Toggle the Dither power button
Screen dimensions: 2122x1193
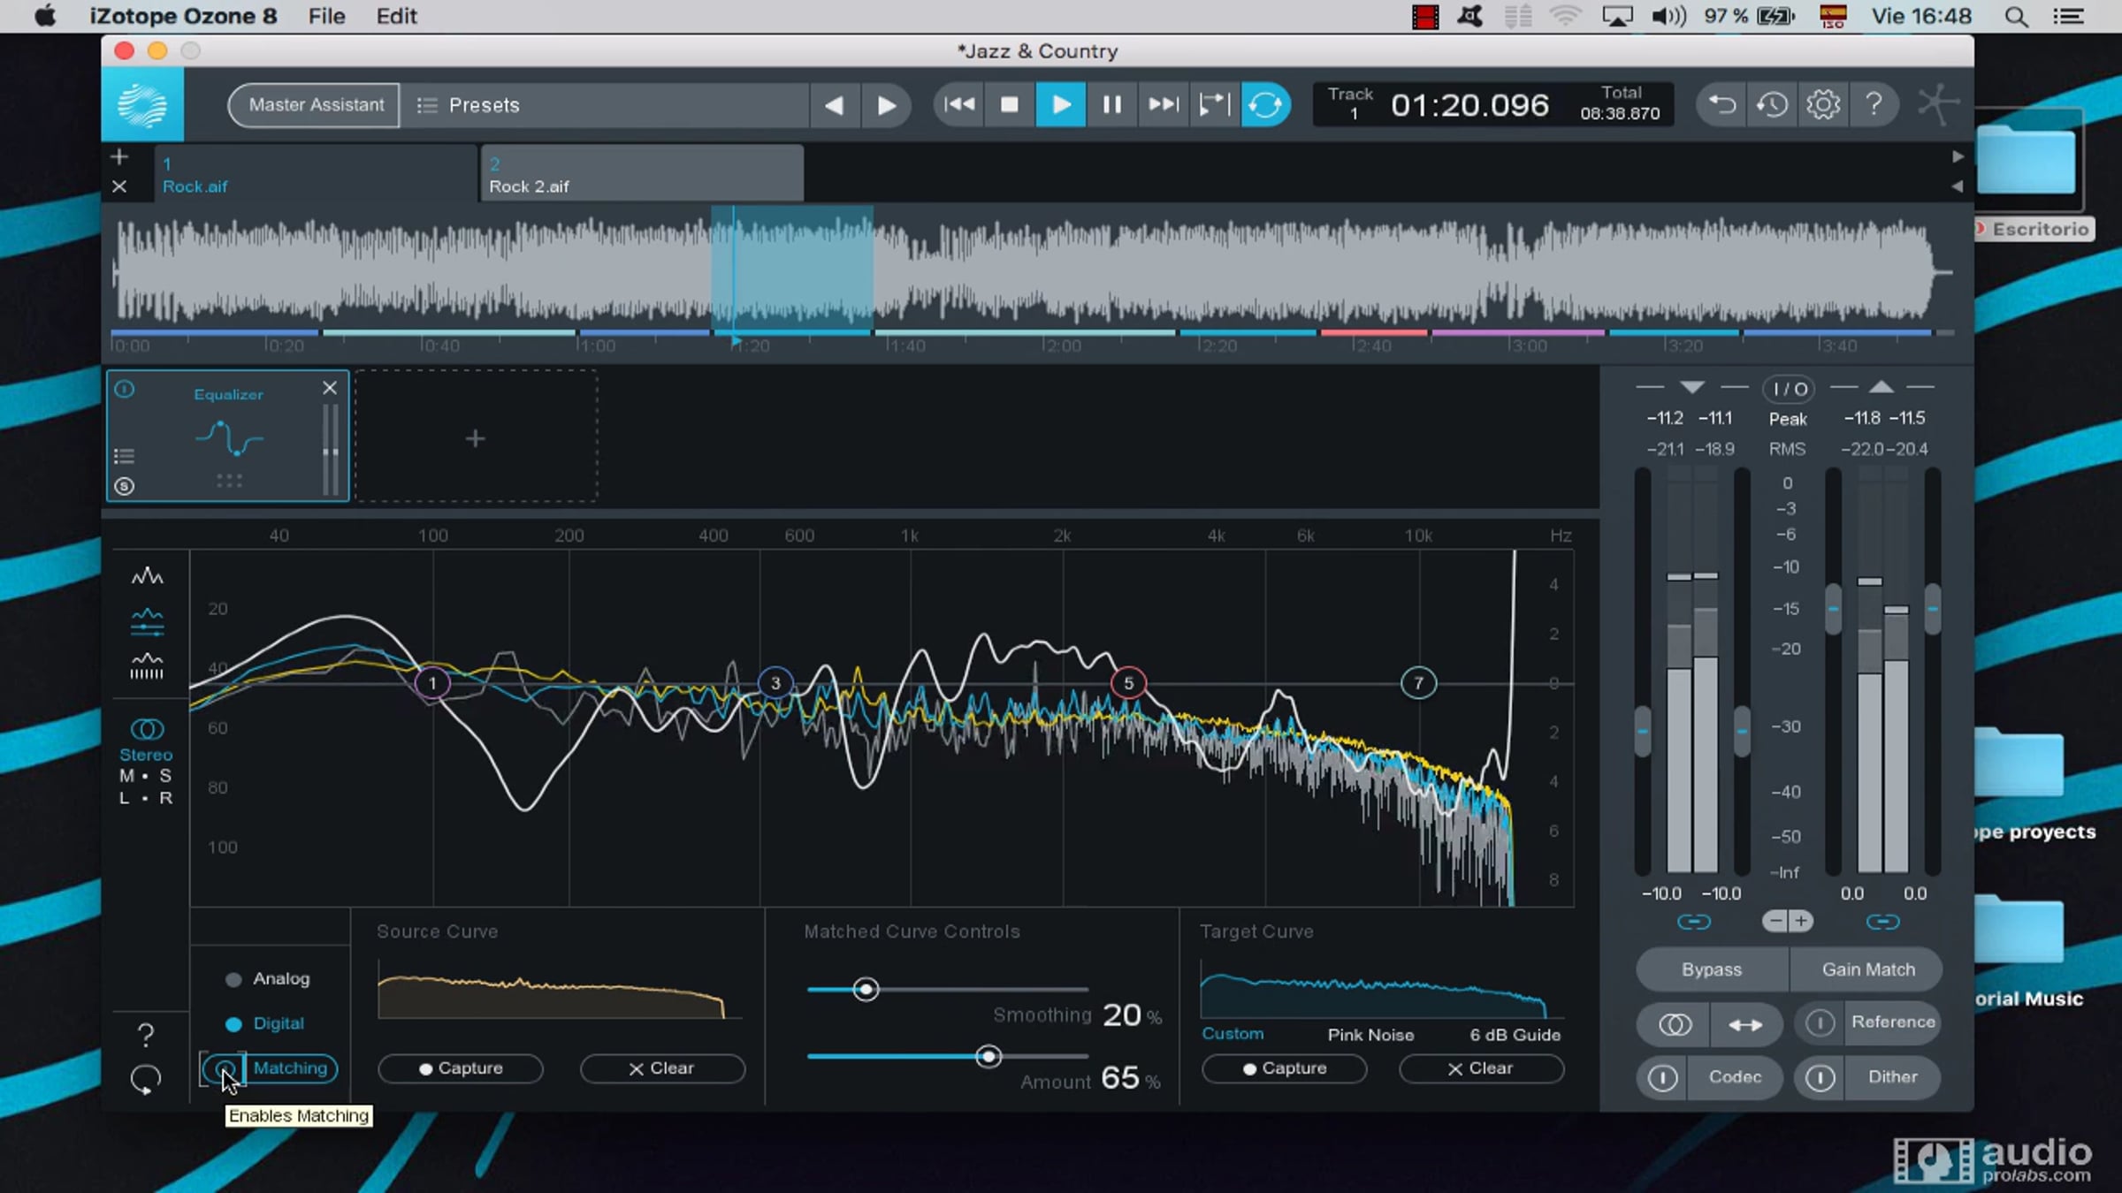point(1820,1077)
